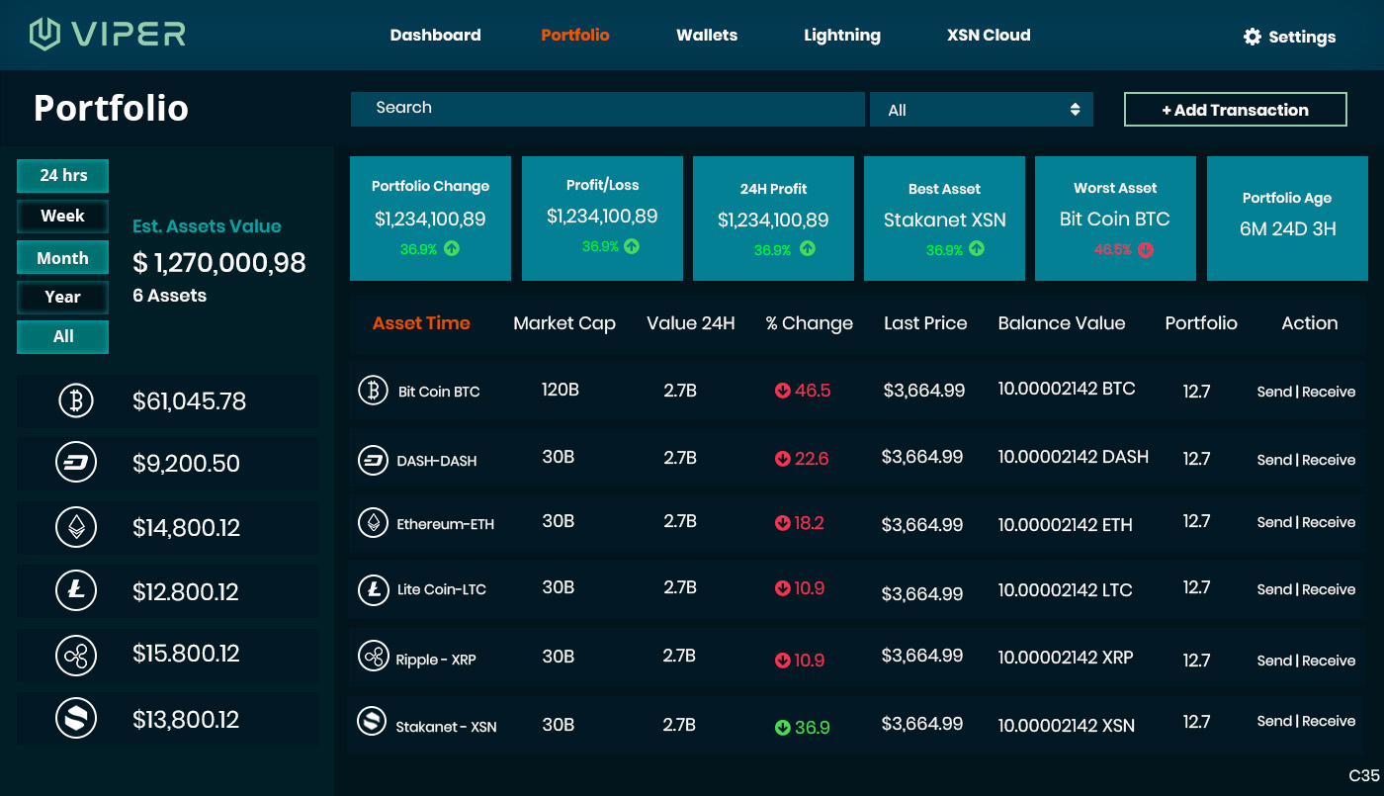Click balance 10.00002142 XSN
The height and width of the screenshot is (796, 1384).
coord(1067,725)
